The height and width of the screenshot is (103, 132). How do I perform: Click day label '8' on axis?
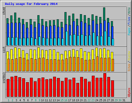click(36, 100)
